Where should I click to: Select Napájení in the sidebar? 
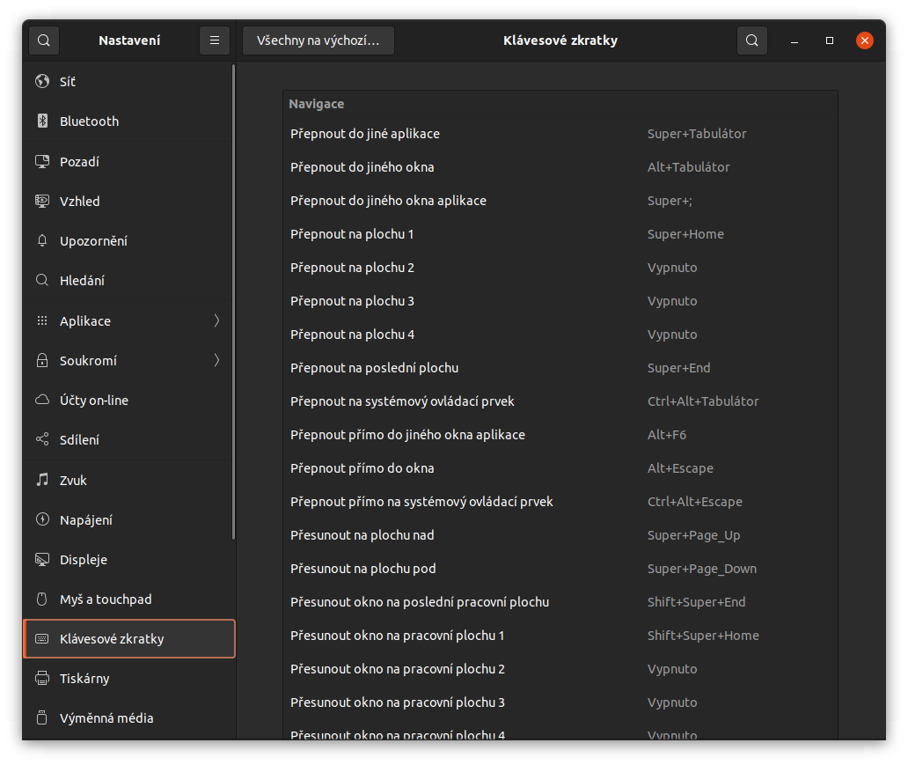tap(86, 520)
